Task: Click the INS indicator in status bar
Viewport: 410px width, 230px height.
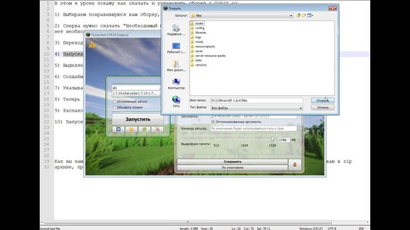Action: [x=361, y=229]
